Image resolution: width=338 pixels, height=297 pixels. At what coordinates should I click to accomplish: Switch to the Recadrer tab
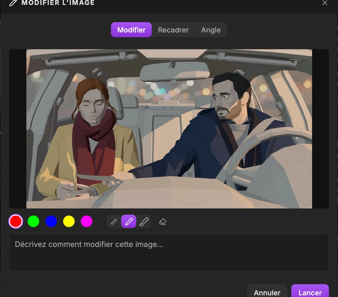[173, 30]
